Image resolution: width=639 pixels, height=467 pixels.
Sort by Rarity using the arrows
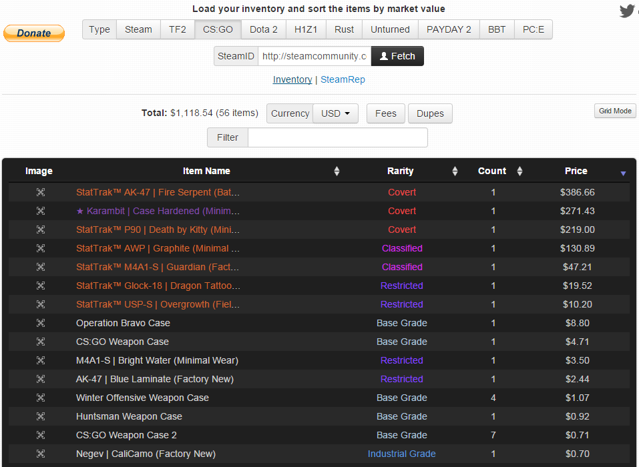(455, 171)
